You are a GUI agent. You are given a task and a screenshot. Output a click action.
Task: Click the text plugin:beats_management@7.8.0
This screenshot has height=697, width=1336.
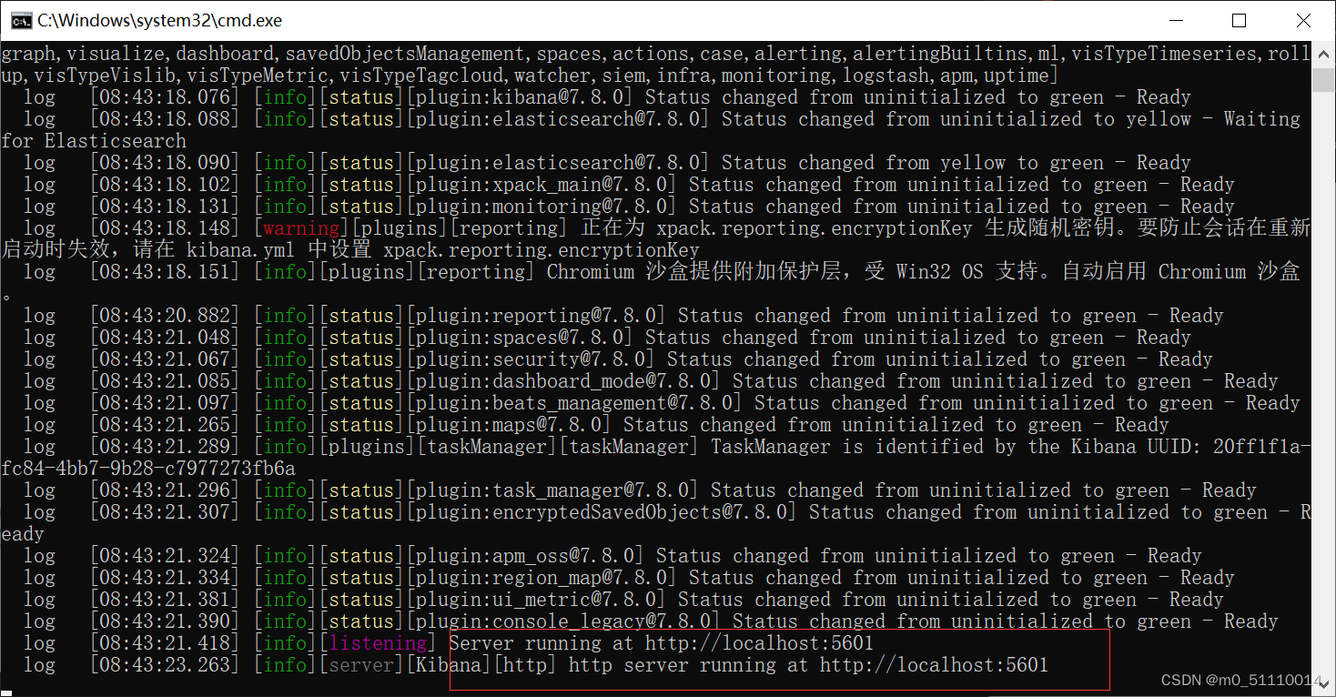point(575,403)
